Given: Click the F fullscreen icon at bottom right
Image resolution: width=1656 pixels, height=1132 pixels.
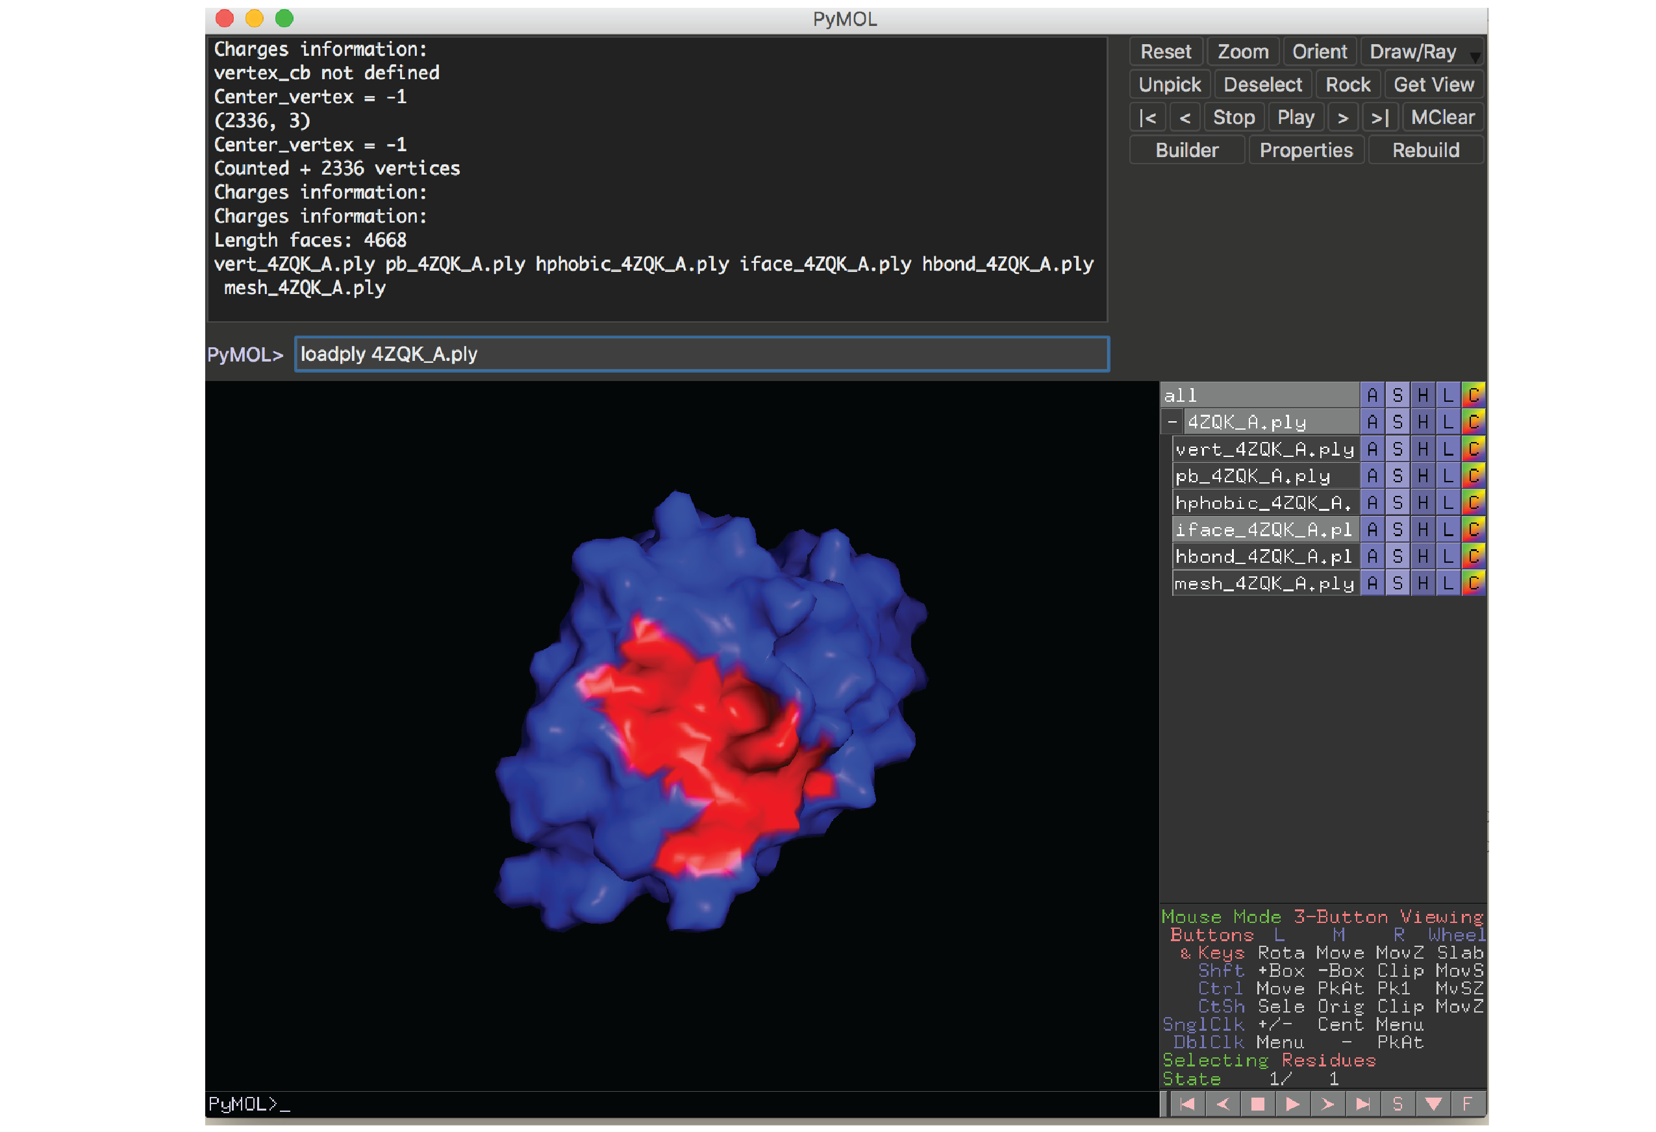Looking at the screenshot, I should coord(1466,1103).
